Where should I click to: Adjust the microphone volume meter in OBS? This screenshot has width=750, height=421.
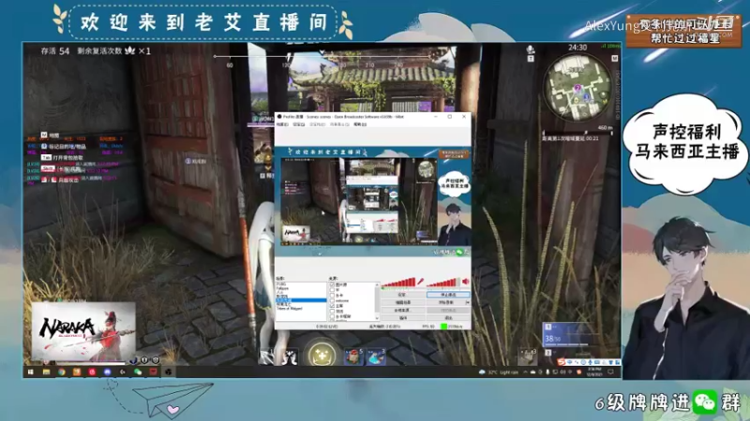(x=398, y=283)
